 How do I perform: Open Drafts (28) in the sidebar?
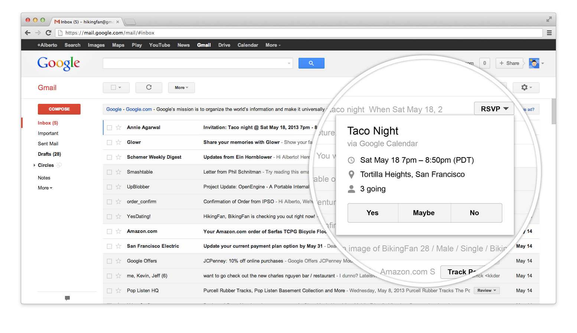[49, 154]
